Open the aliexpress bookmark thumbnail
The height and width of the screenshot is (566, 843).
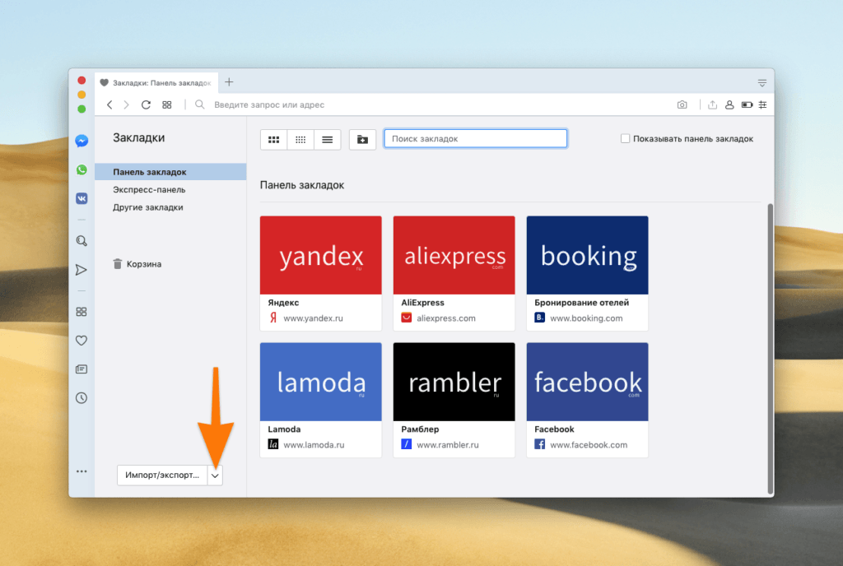[x=454, y=255]
